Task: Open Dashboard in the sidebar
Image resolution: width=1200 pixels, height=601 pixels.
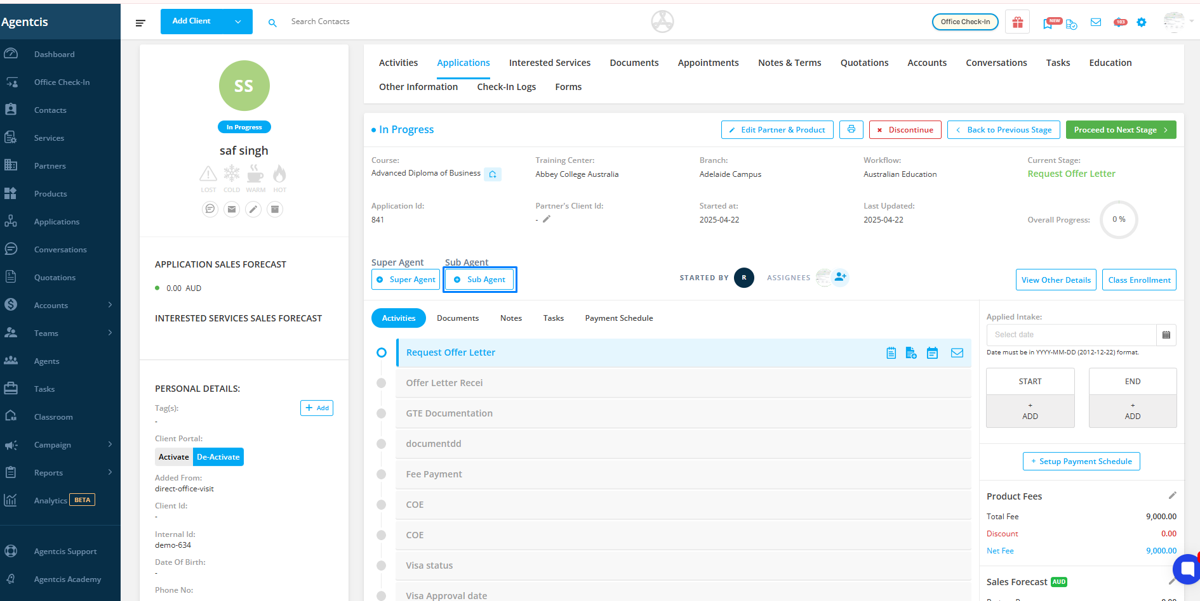Action: pos(54,55)
